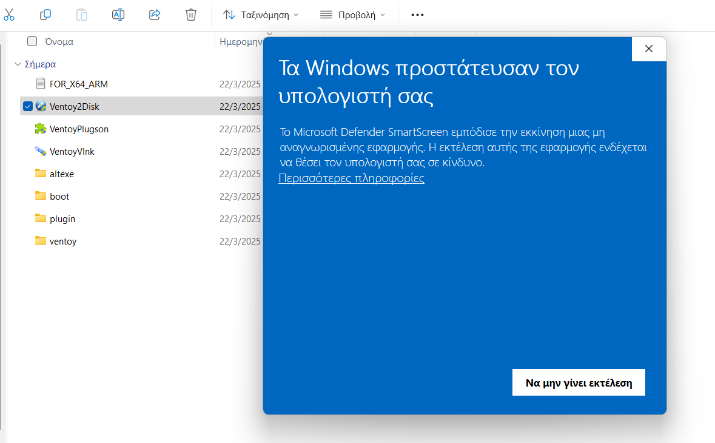Select the FOR_X64_ARM text file icon
Image resolution: width=715 pixels, height=443 pixels.
(41, 84)
